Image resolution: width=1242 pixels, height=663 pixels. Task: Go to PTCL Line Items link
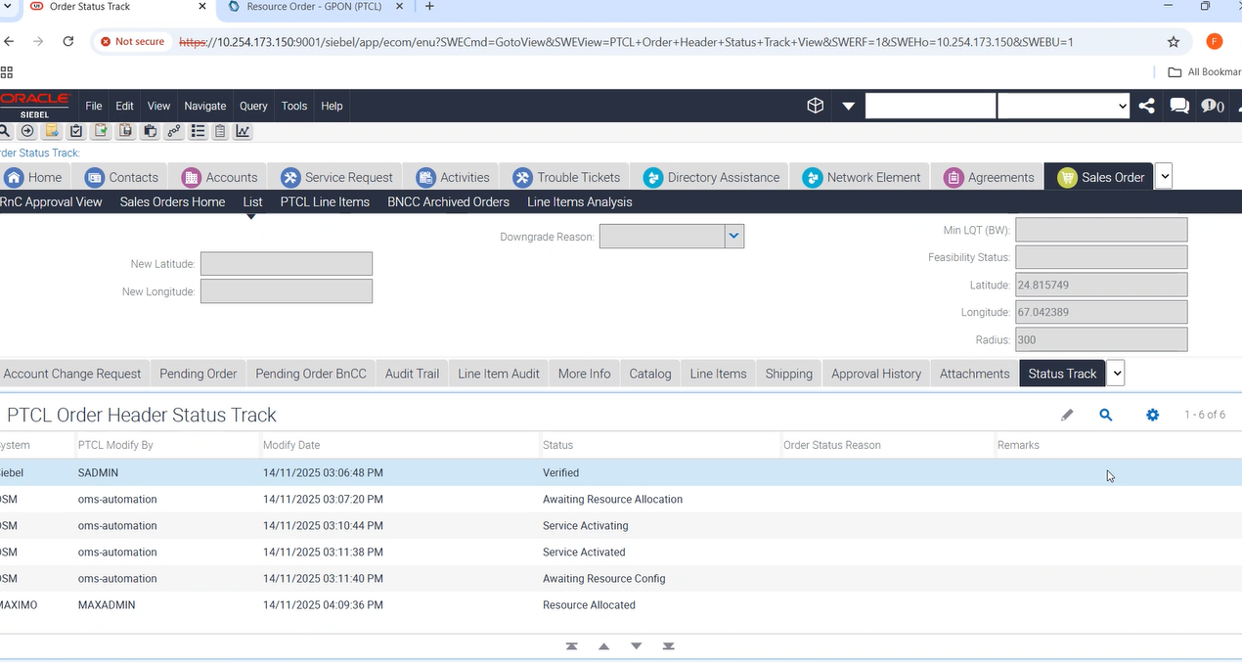(x=325, y=201)
